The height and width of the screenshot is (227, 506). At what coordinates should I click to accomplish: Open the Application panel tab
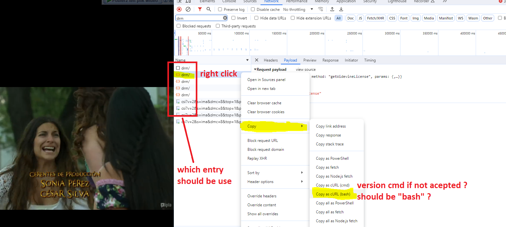tap(346, 1)
